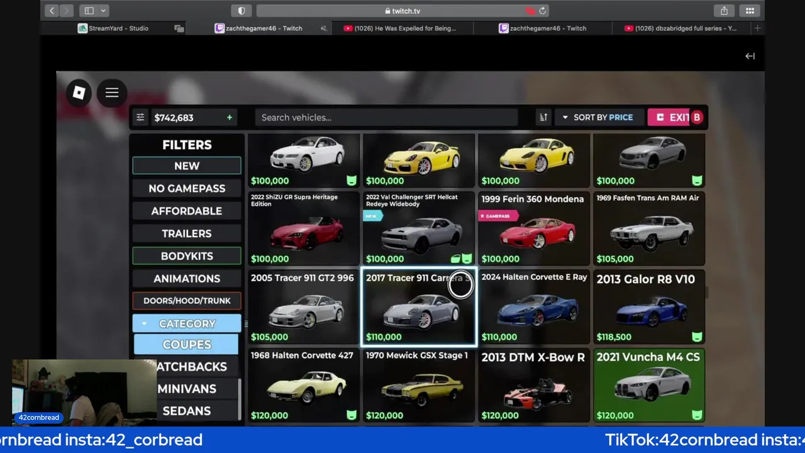The image size is (805, 453).
Task: Select the MINIVANS category
Action: pos(187,389)
